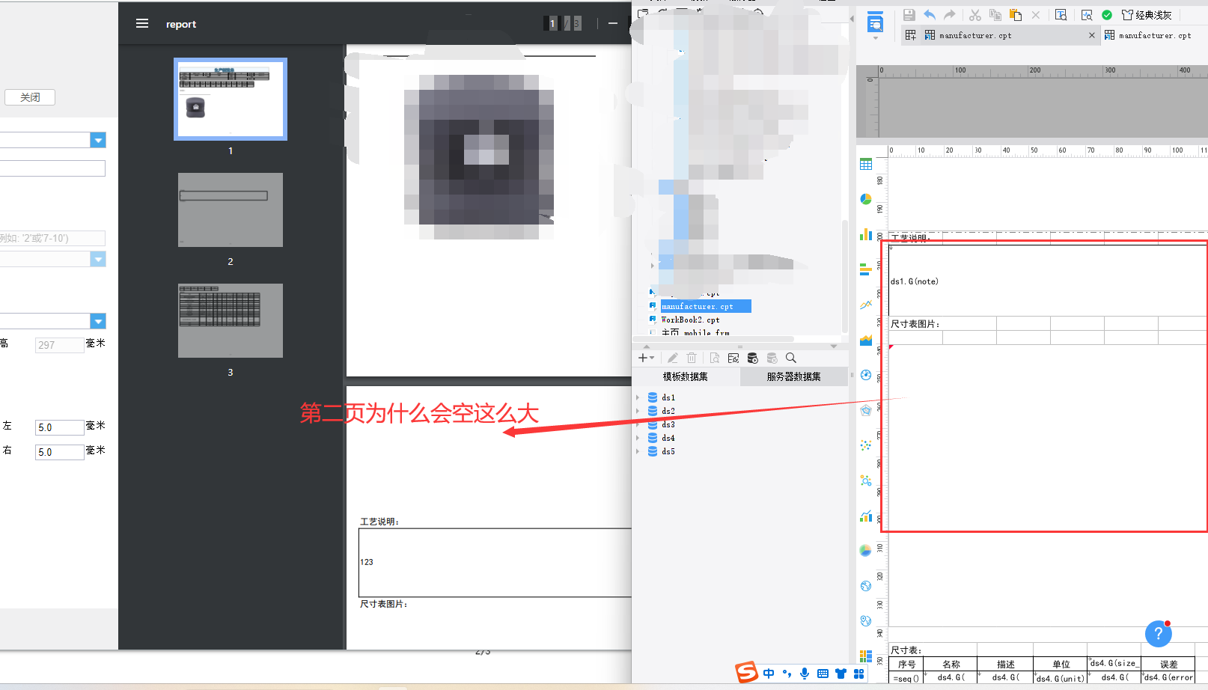This screenshot has width=1208, height=690.
Task: Open the blue help question bubble
Action: pos(1158,635)
